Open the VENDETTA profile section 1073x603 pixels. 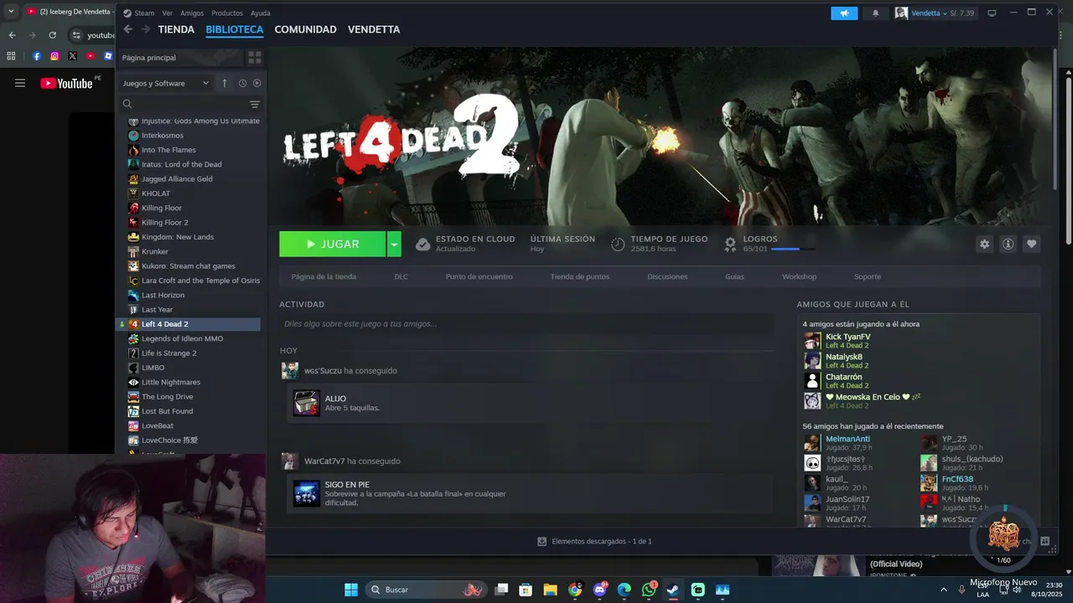374,29
